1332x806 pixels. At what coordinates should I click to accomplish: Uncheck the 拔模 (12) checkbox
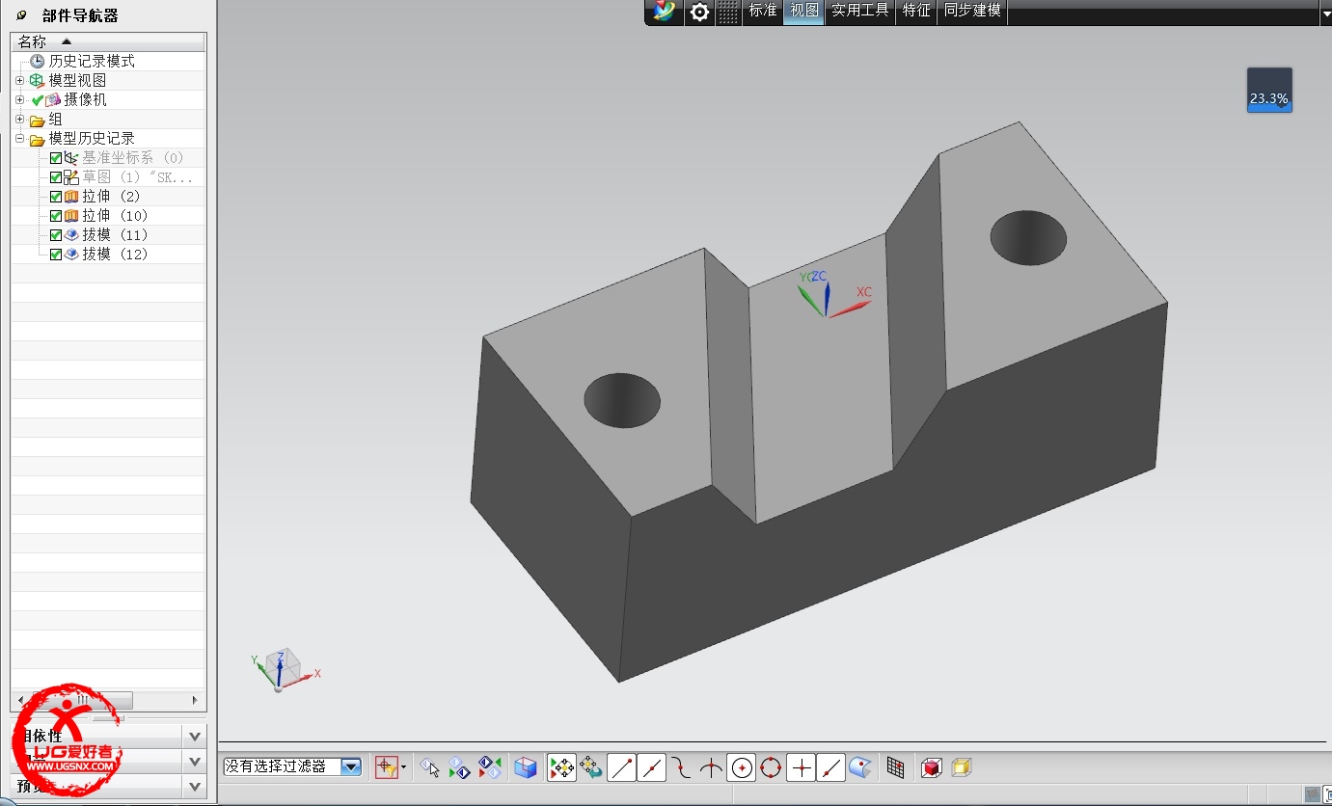tap(56, 255)
